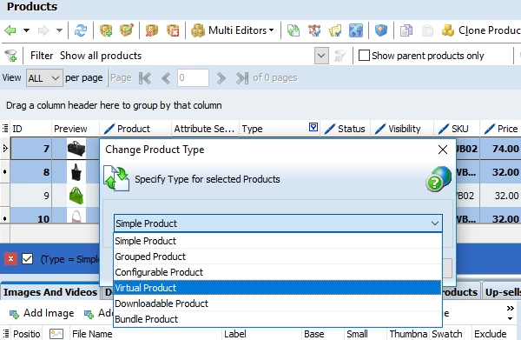Screen dimensions: 521x340
Task: Remove the Type filter with red X
Action: click(10, 258)
